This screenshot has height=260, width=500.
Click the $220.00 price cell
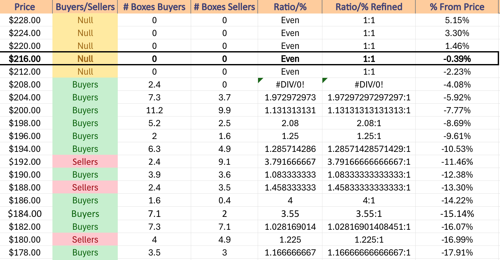[x=26, y=46]
